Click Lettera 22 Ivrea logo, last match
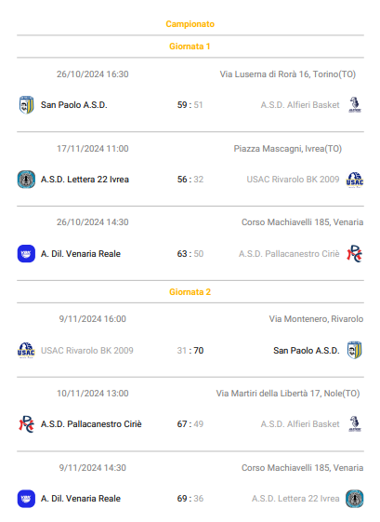The width and height of the screenshot is (380, 522). [x=354, y=499]
